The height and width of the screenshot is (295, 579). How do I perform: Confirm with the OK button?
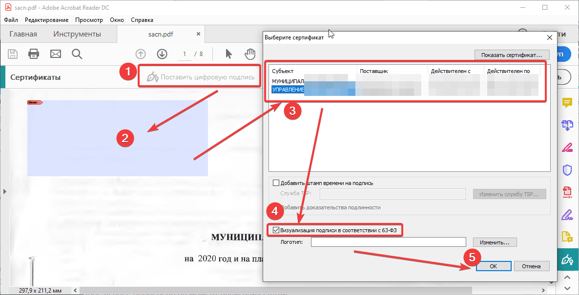[493, 266]
